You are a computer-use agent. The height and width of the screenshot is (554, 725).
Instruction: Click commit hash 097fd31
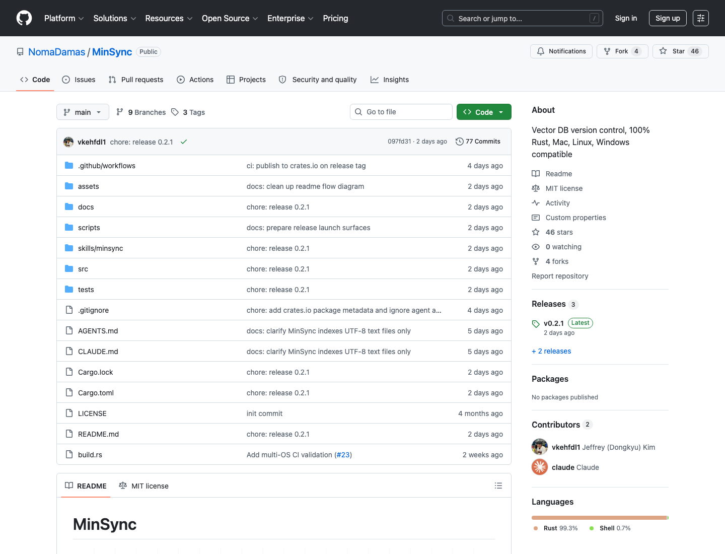click(399, 142)
